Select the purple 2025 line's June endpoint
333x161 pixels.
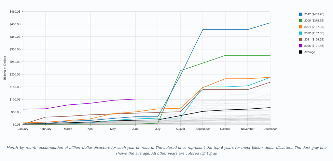(x=135, y=99)
